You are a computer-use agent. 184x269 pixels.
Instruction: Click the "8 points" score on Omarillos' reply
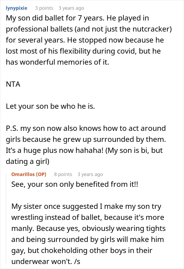[x=63, y=174]
